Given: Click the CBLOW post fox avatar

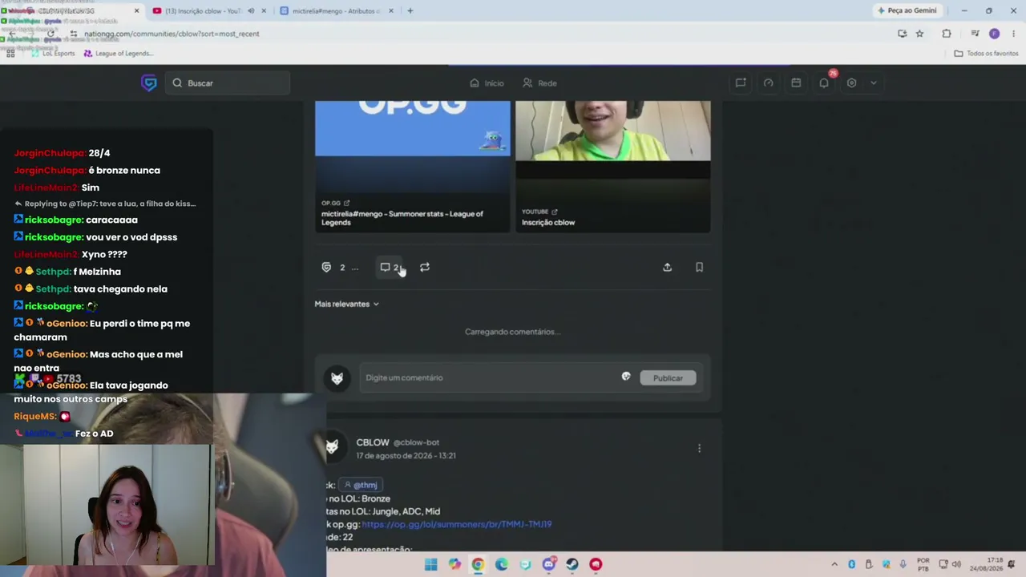Looking at the screenshot, I should click(x=332, y=447).
